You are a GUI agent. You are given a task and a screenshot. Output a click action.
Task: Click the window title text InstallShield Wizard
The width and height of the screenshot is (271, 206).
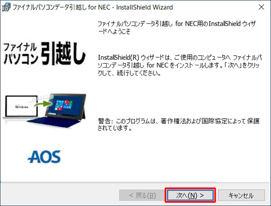(x=145, y=8)
